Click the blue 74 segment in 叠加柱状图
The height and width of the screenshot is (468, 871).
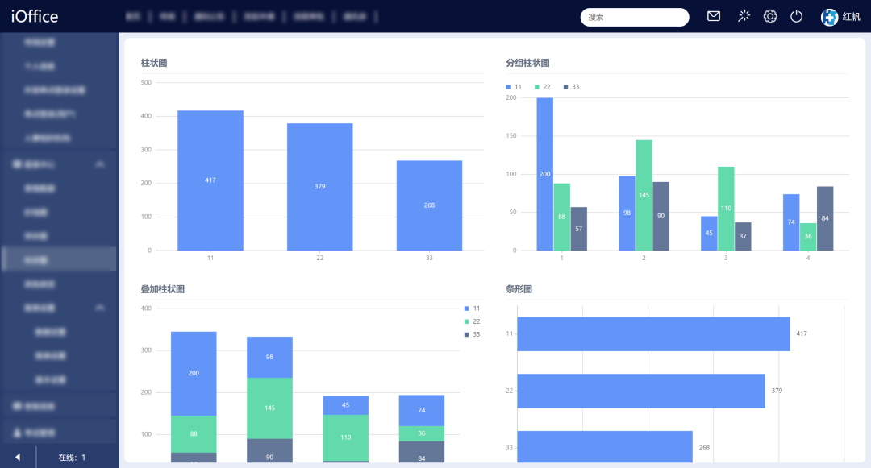tap(422, 410)
